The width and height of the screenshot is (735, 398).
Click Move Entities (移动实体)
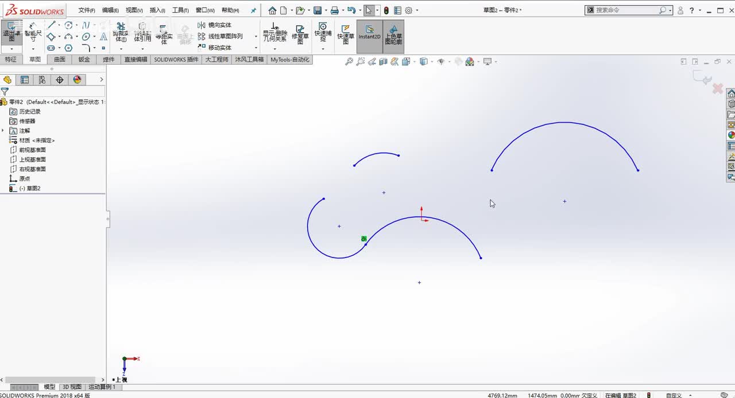coord(214,48)
